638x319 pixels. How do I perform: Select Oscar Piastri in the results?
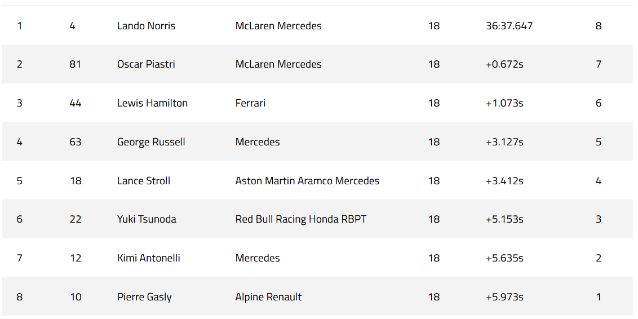pyautogui.click(x=146, y=64)
